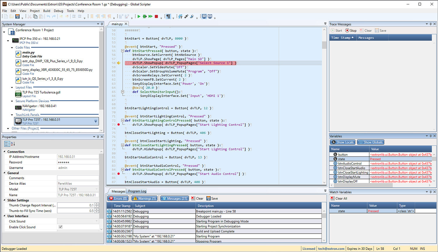Viewport: 438px width, 252px height.
Task: Click the Stop icon in Trace Messages
Action: point(347,30)
